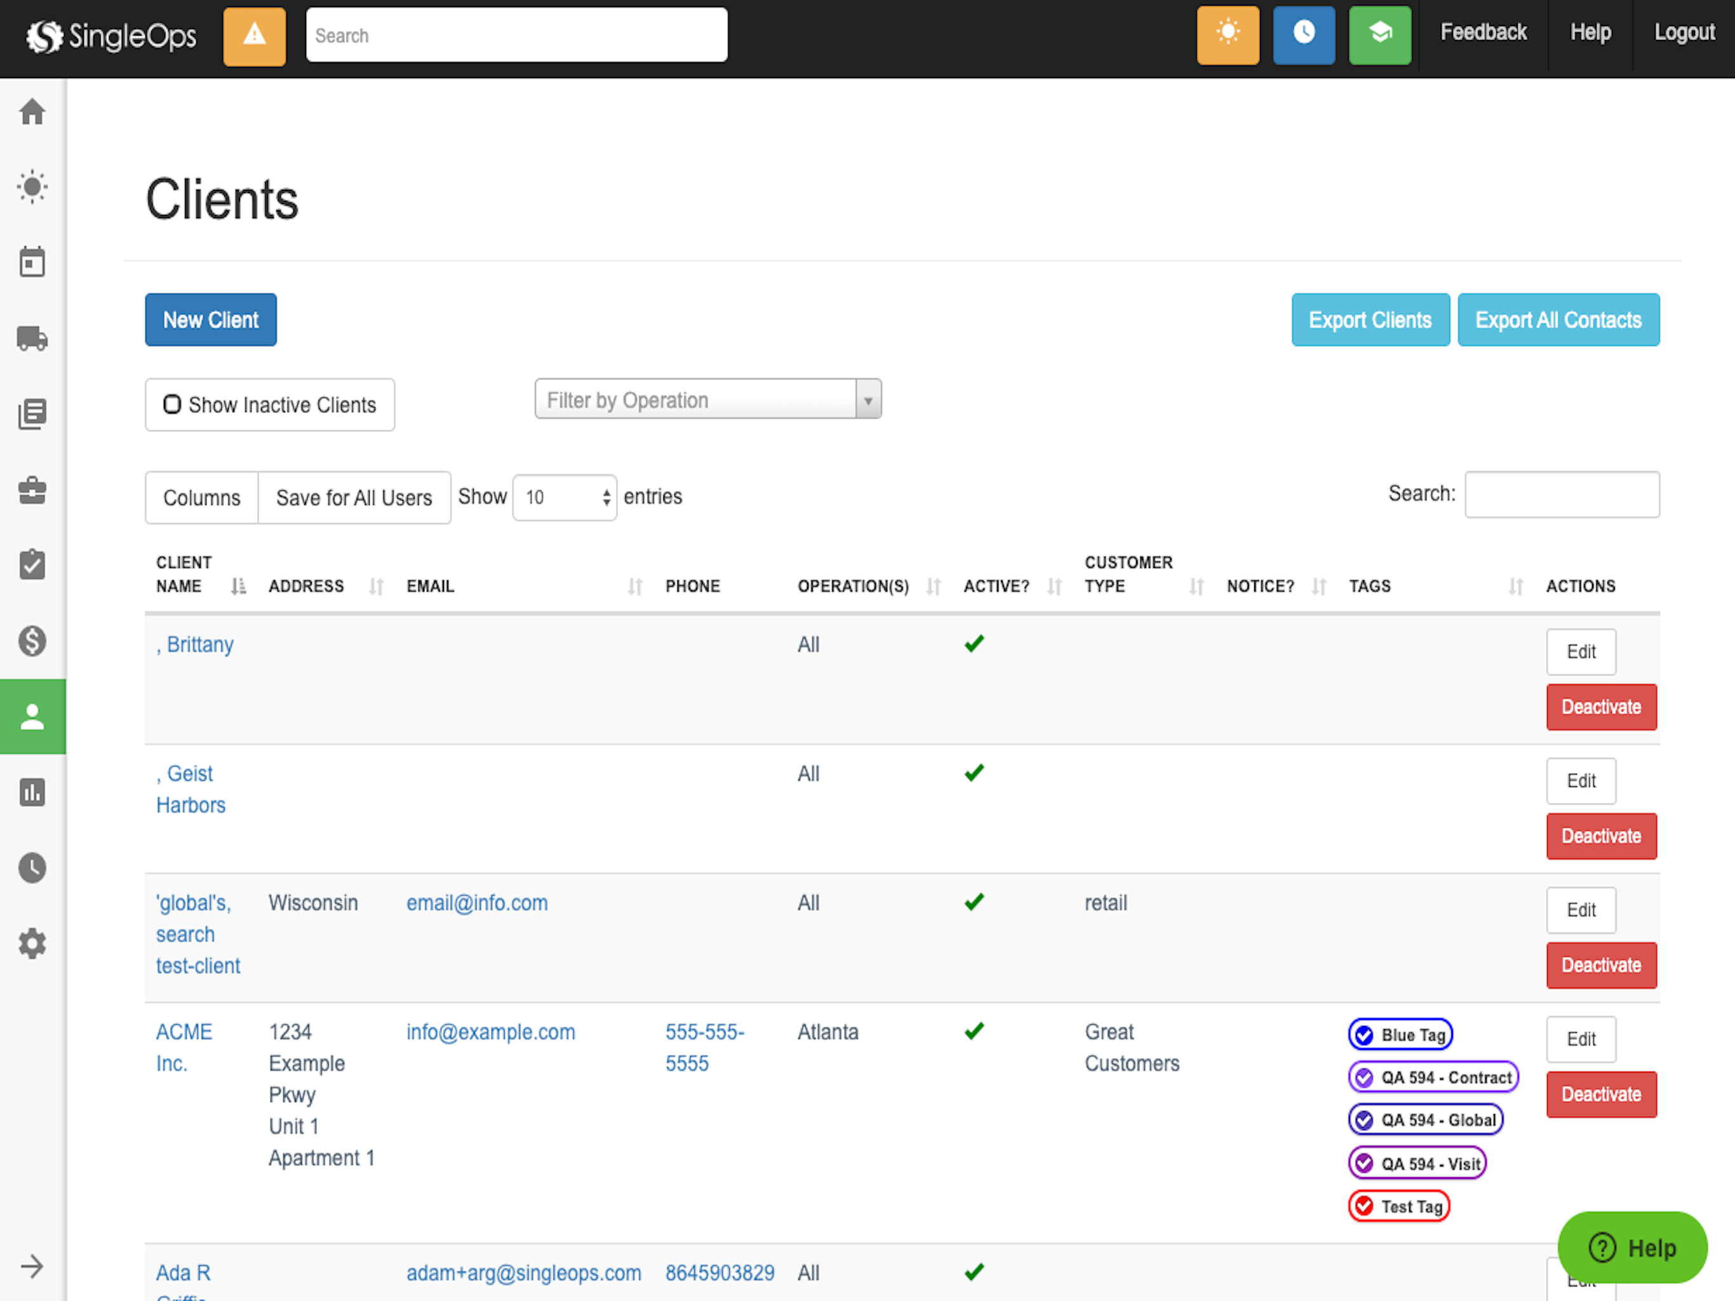Deactivate the Brittany client

[x=1601, y=707]
